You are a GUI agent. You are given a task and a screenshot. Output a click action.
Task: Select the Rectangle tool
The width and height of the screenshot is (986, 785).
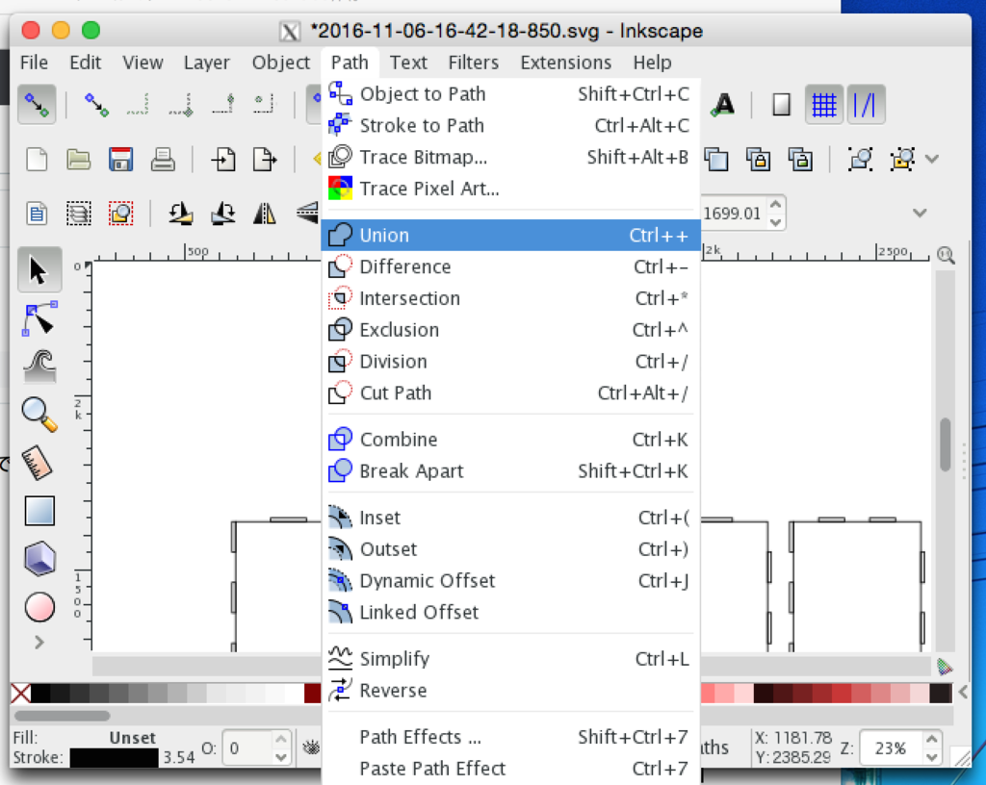point(39,511)
